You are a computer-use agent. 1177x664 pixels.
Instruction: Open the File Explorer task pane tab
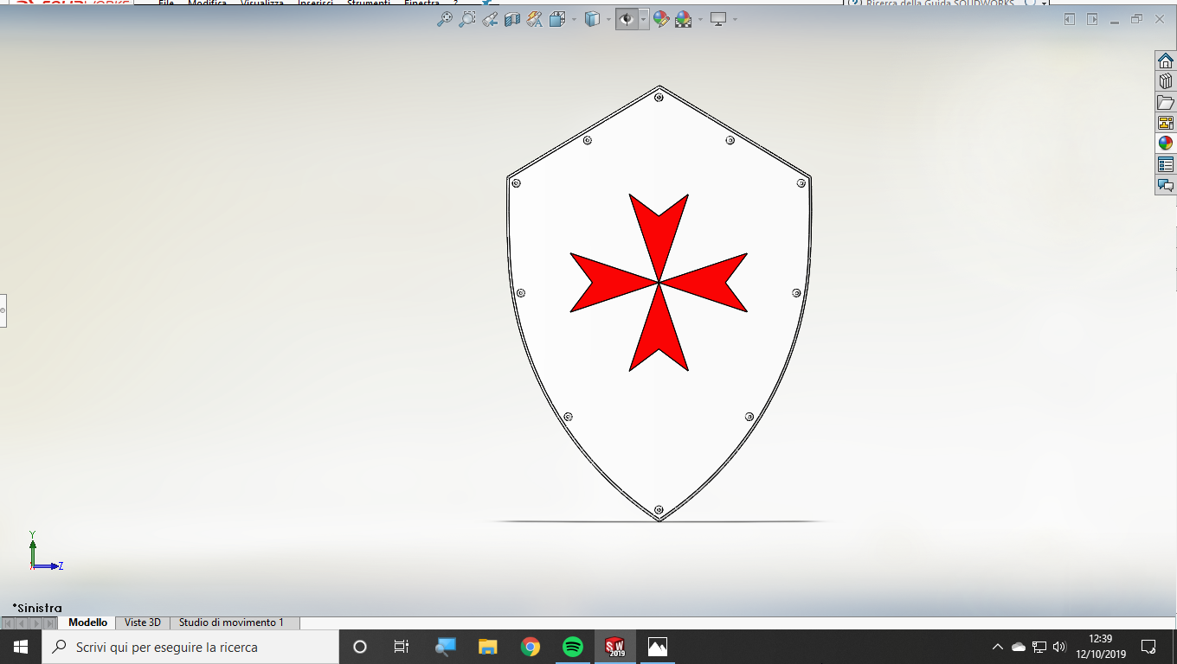click(1166, 102)
